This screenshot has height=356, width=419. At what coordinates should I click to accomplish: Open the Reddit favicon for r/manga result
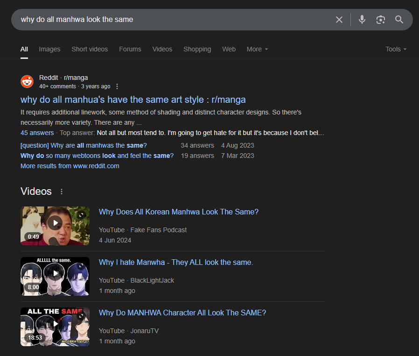(x=27, y=82)
